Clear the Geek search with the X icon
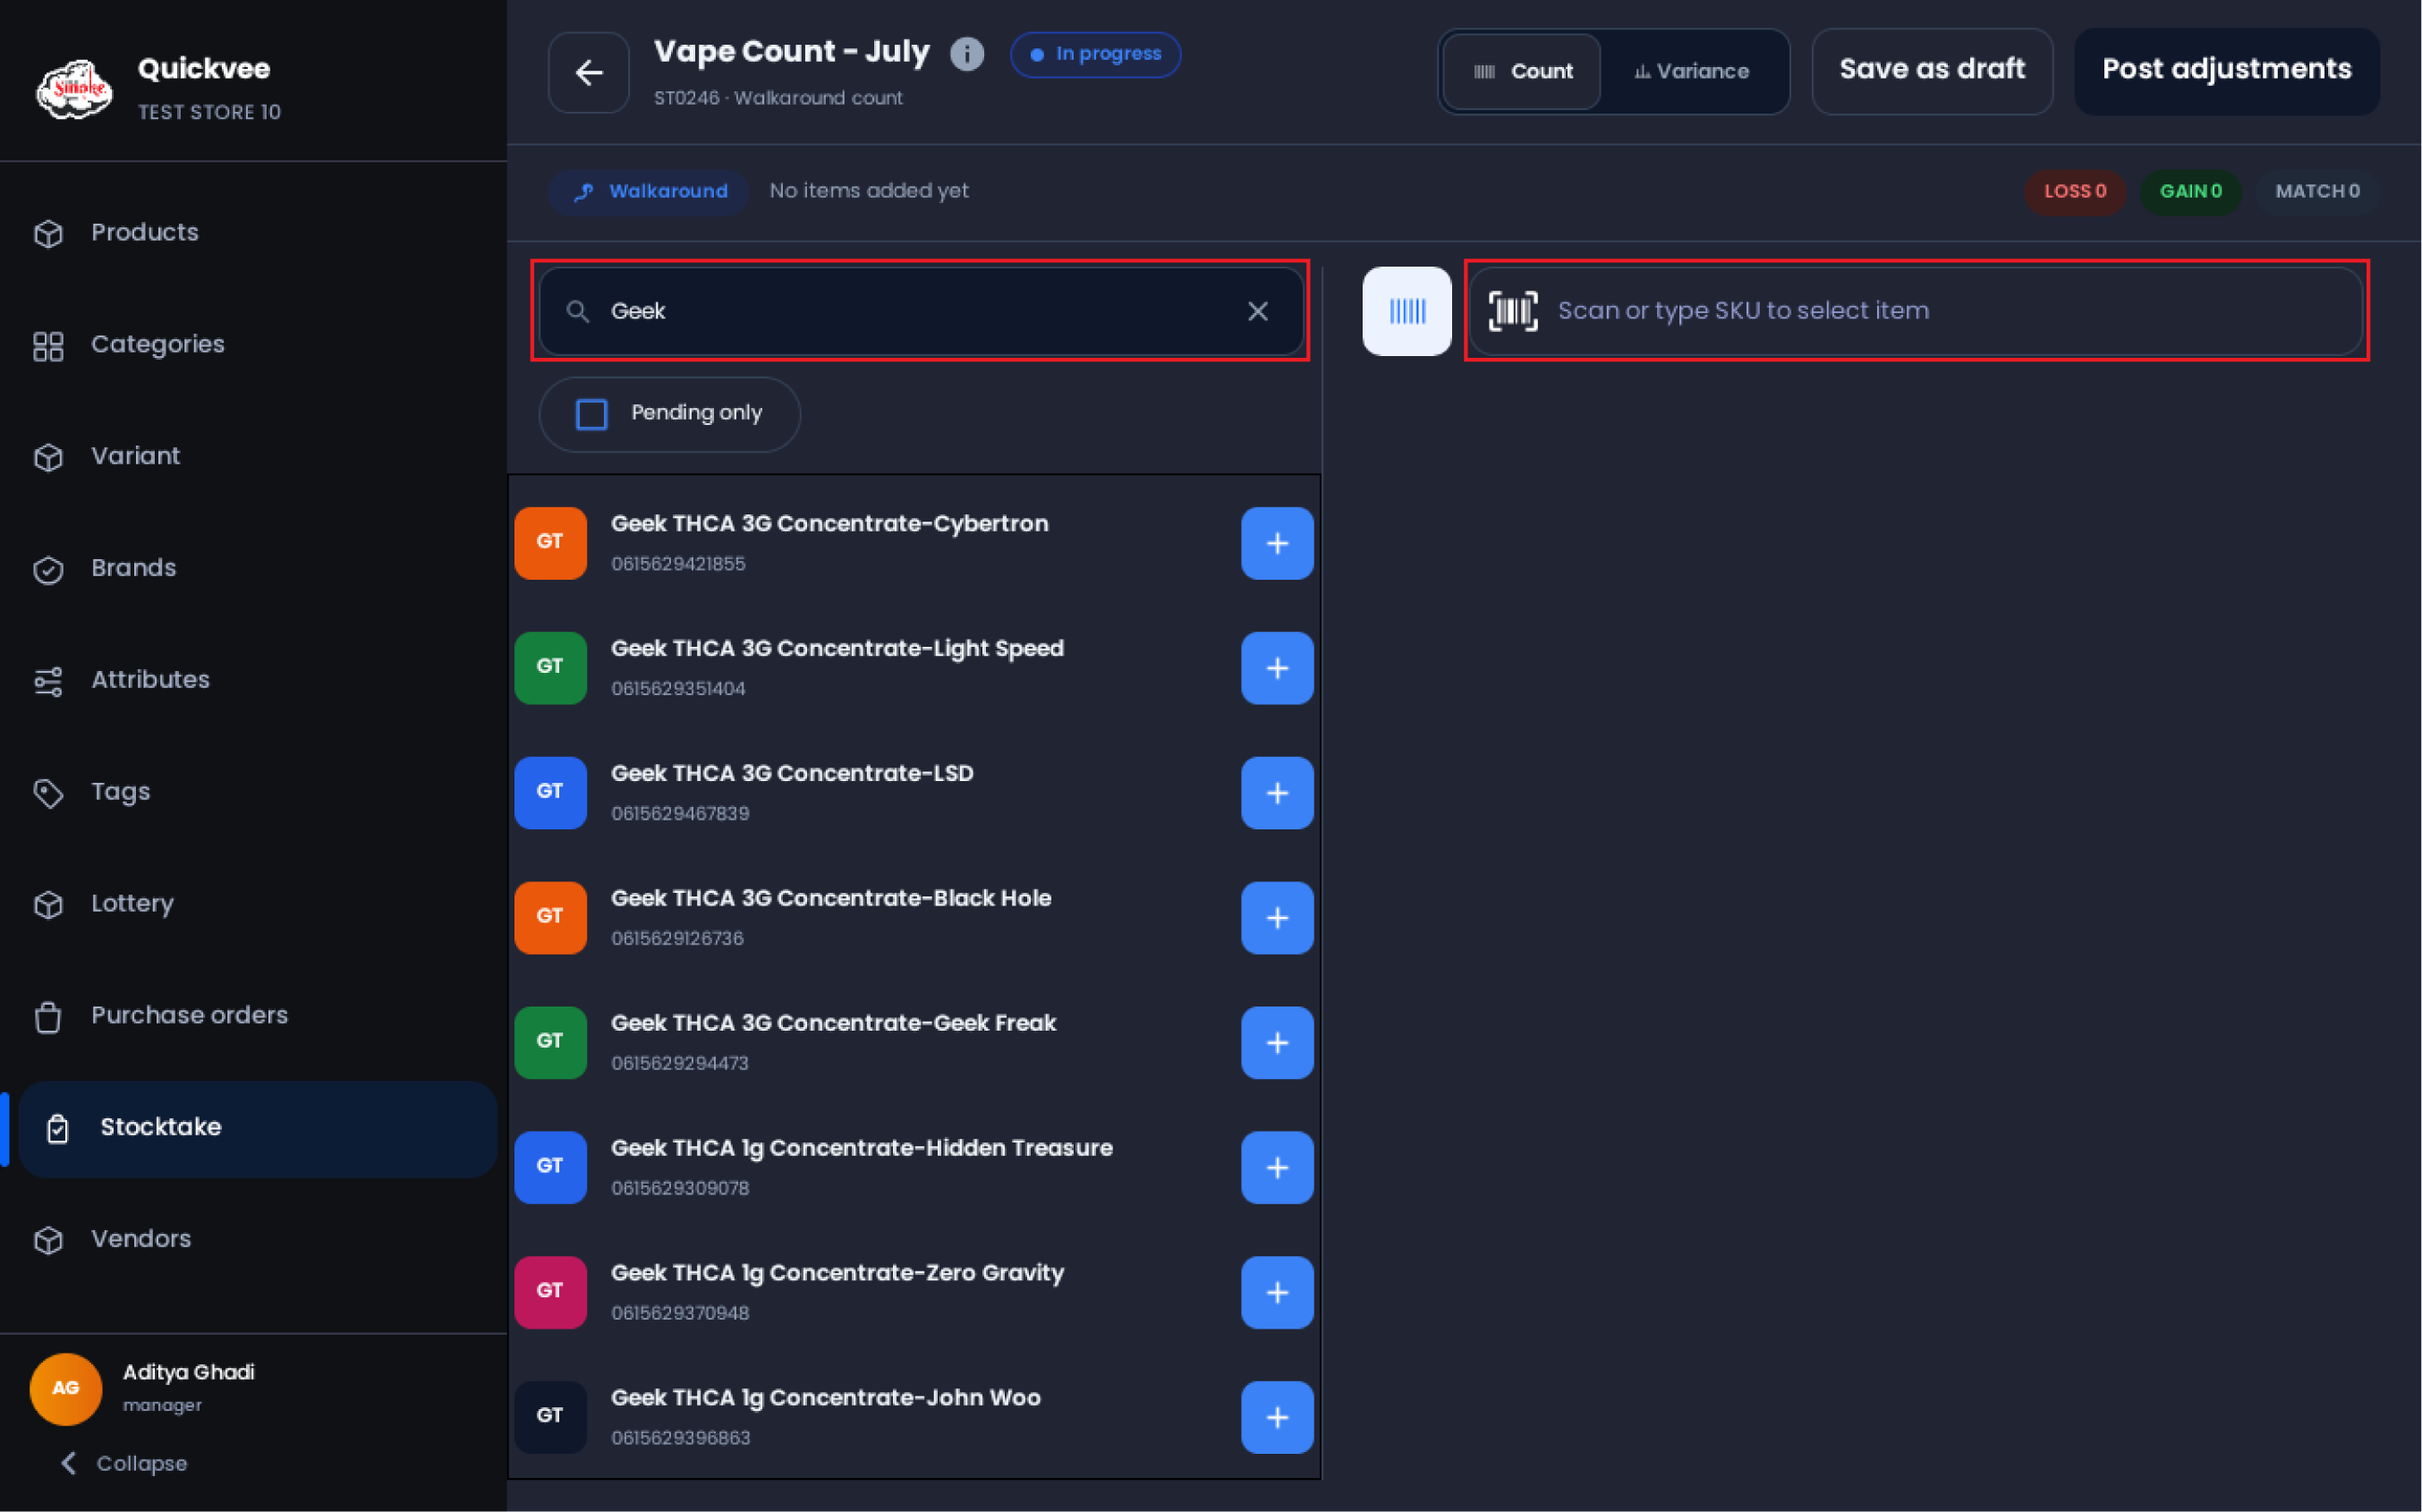2422x1512 pixels. pyautogui.click(x=1257, y=311)
